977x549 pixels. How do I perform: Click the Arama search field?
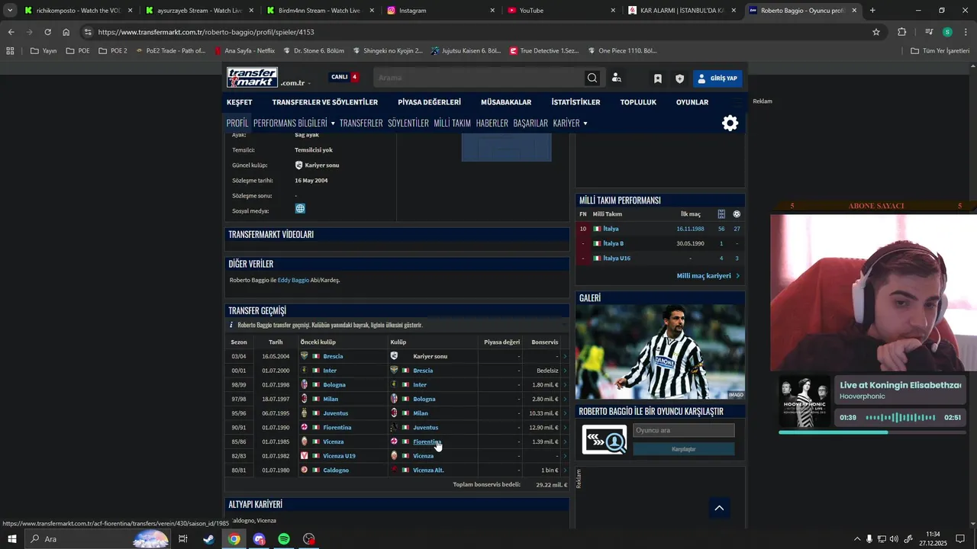click(478, 78)
